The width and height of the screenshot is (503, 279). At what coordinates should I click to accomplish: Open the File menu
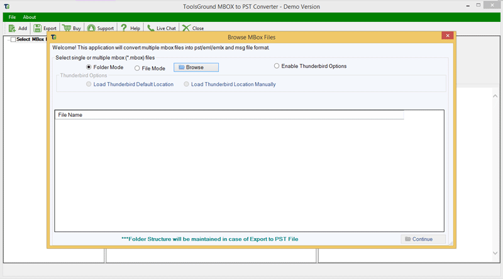[x=12, y=17]
